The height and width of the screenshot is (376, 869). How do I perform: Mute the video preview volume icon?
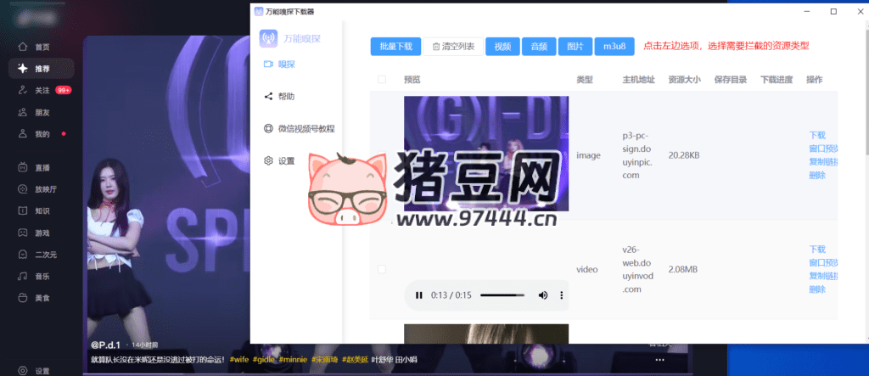click(543, 295)
